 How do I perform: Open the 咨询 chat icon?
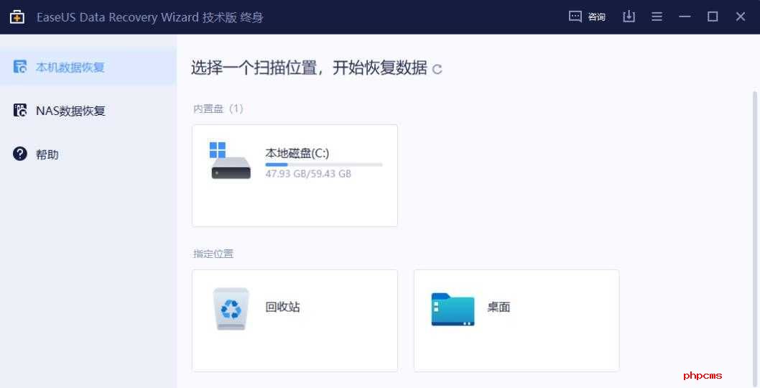575,17
